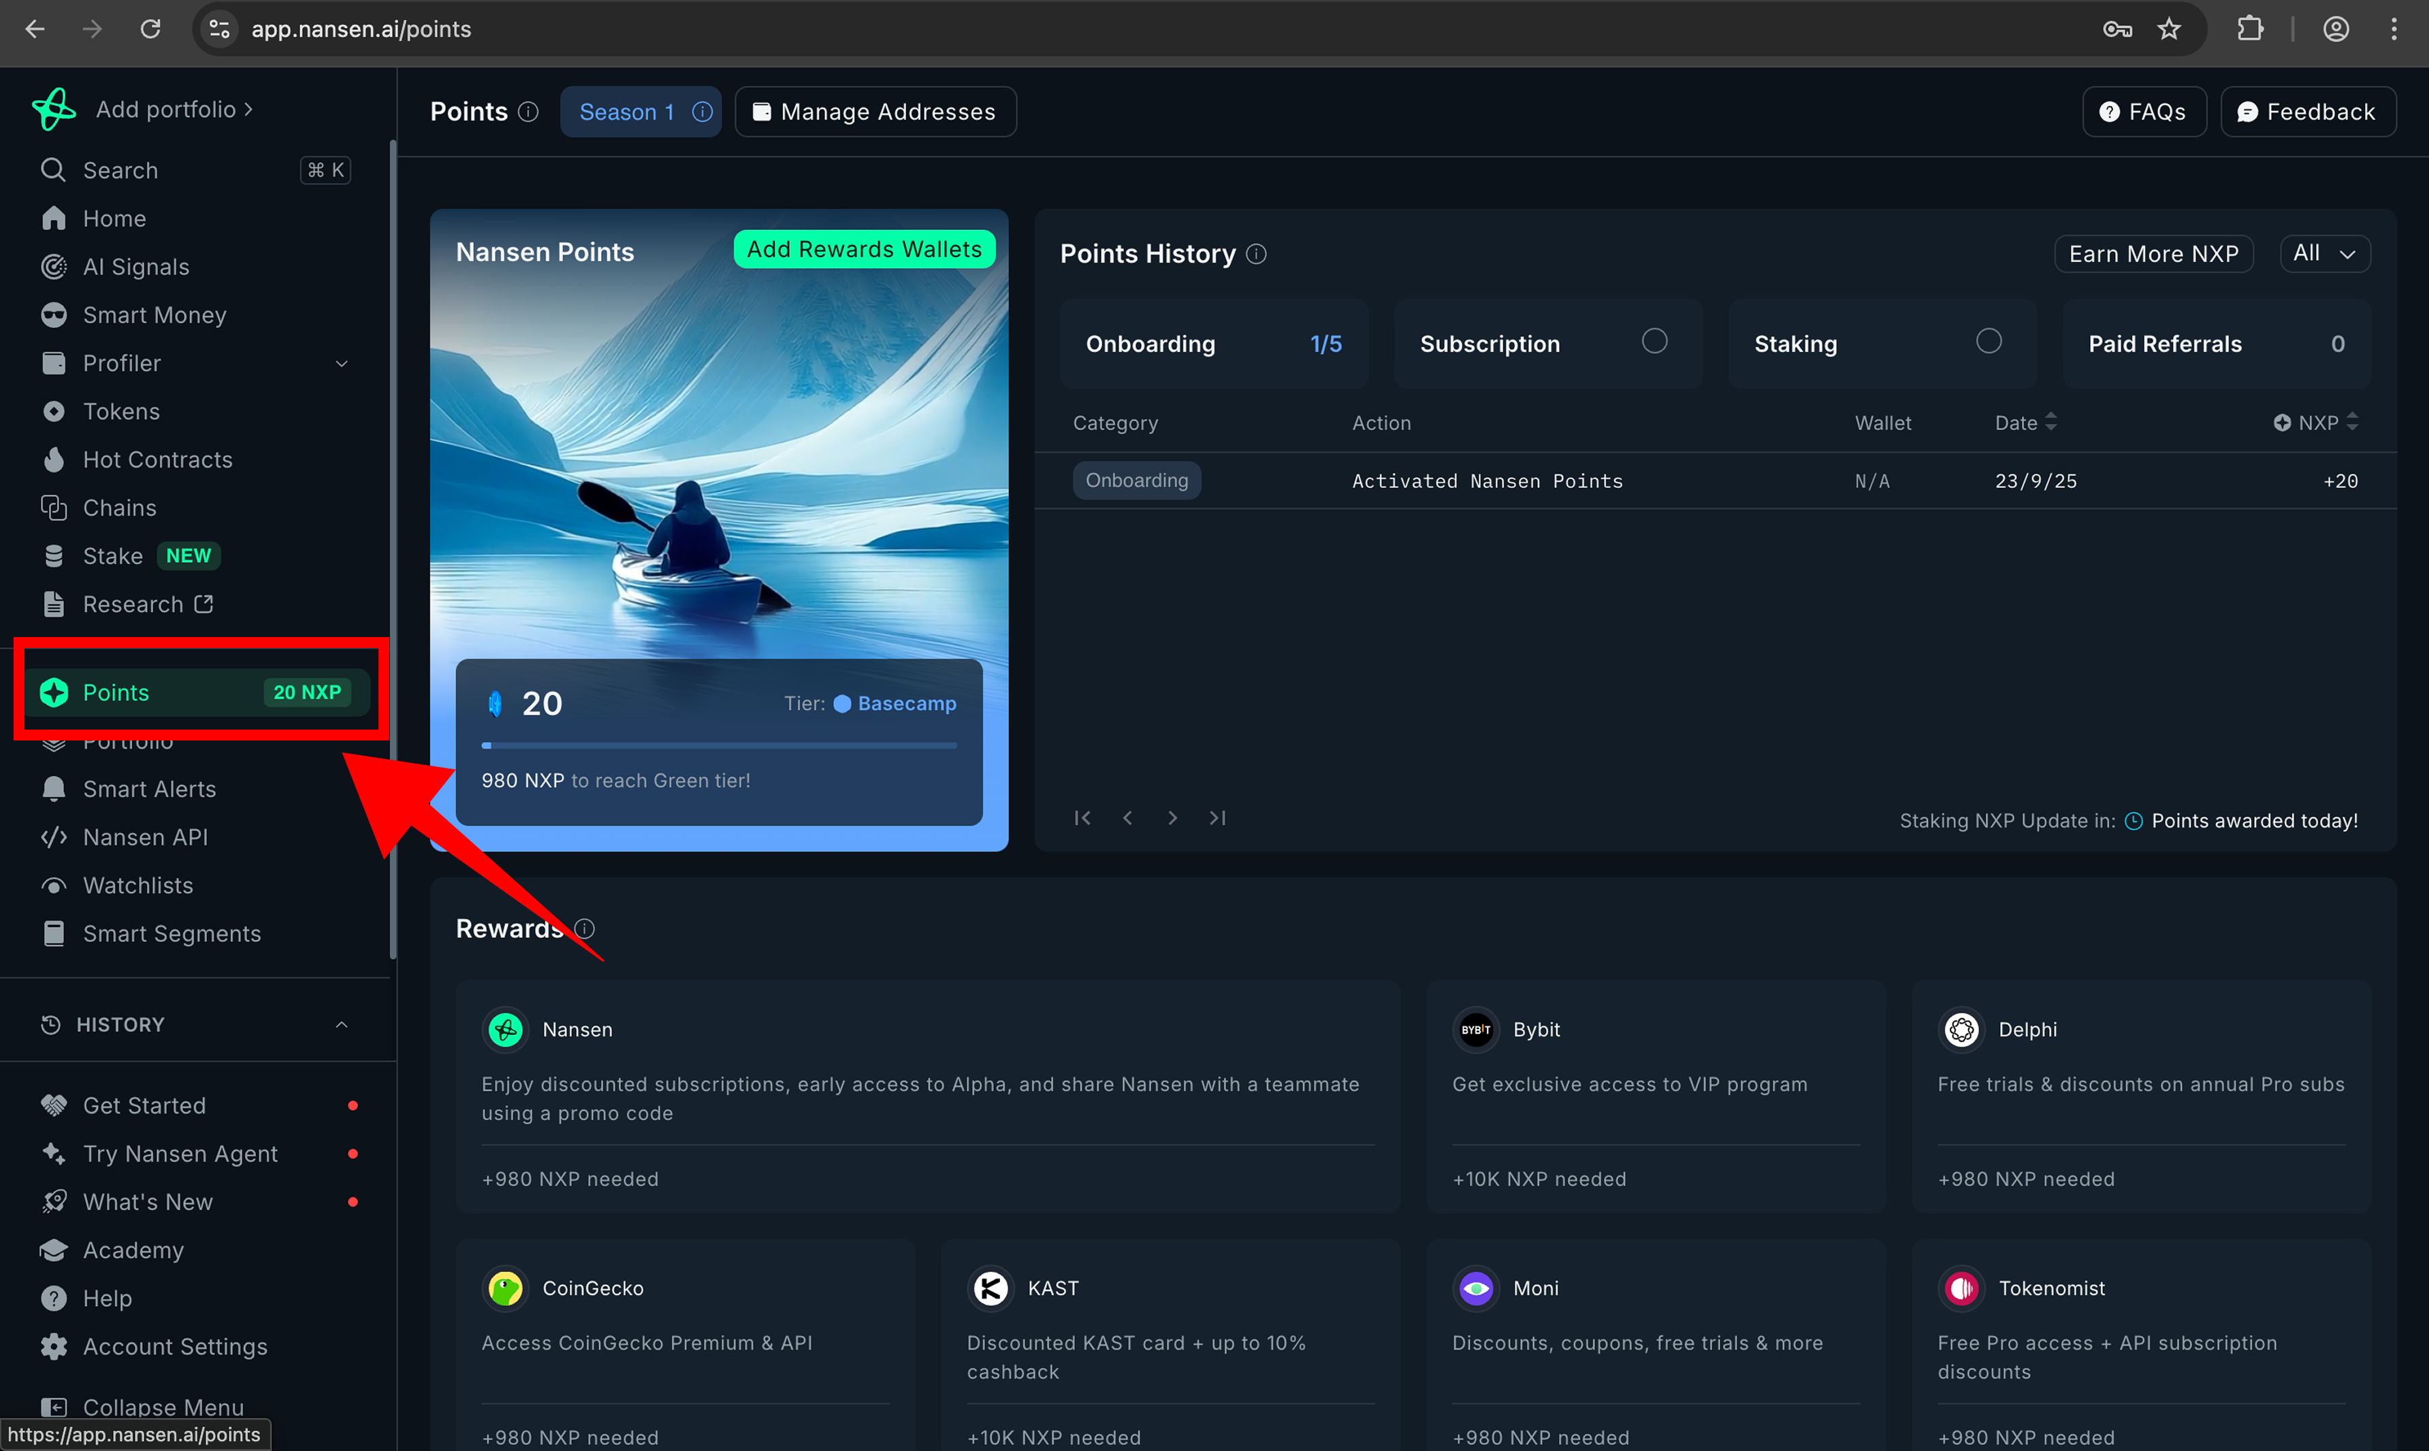
Task: Click the Research document icon
Action: click(x=54, y=604)
